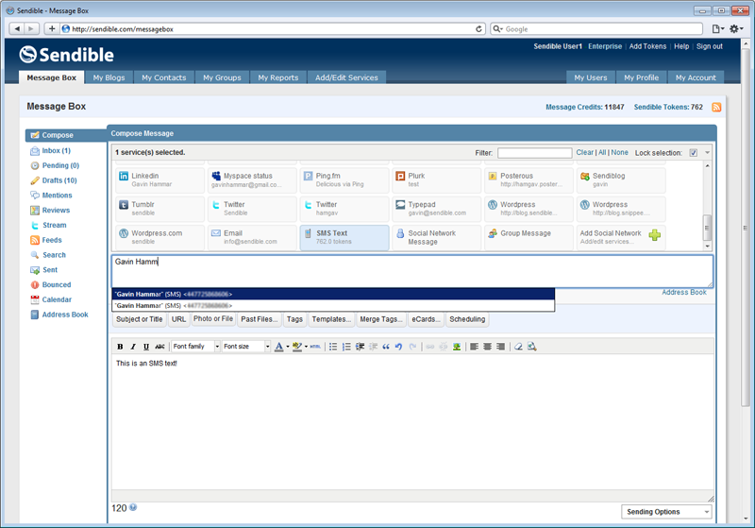The height and width of the screenshot is (528, 755).
Task: Open HTML source editor
Action: 315,347
